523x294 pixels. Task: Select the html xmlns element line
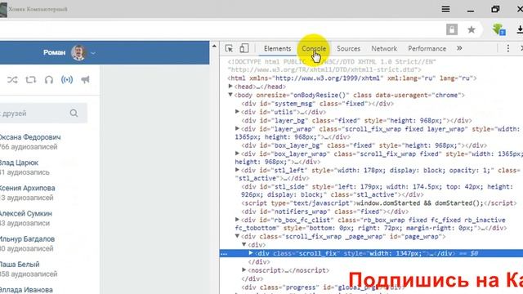352,78
